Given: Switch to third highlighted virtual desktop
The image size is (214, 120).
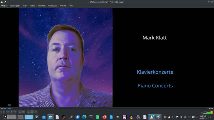Looking at the screenshot, I should [x=29, y=117].
